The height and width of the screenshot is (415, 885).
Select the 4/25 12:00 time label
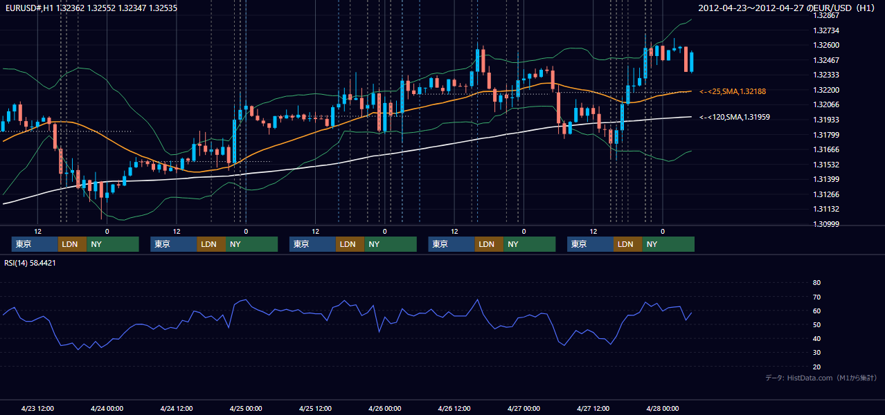315,408
